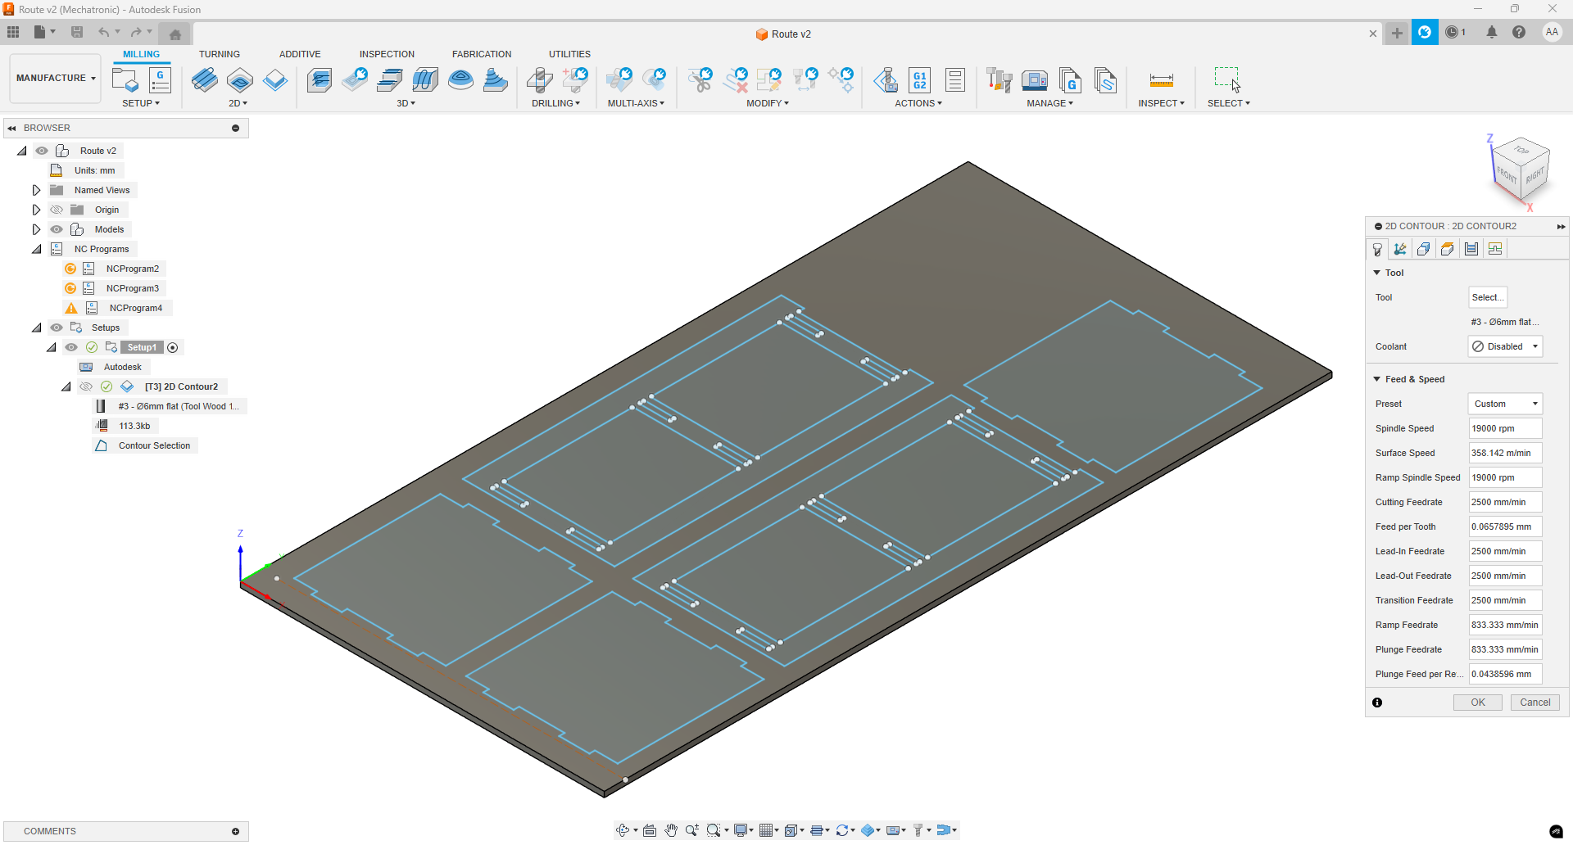Click the New Setup icon
1573x845 pixels.
125,80
